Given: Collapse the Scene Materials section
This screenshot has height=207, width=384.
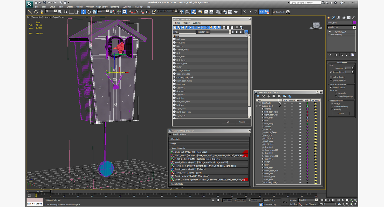Looking at the screenshot, I should [209, 148].
